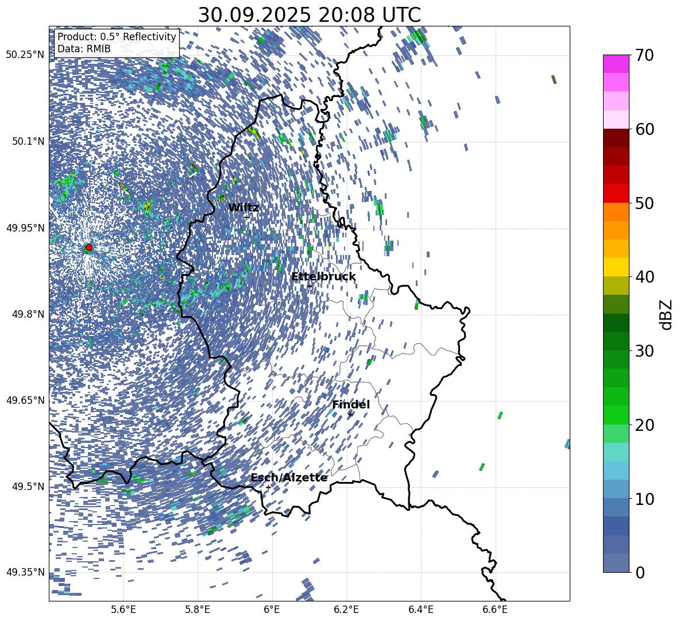Screen dimensions: 680x621
Task: Select the Findel station label
Action: pos(351,404)
